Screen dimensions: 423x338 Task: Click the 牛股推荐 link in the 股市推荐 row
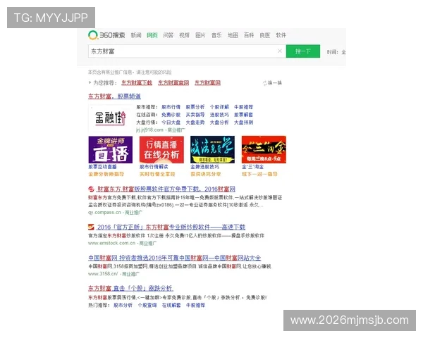243,107
